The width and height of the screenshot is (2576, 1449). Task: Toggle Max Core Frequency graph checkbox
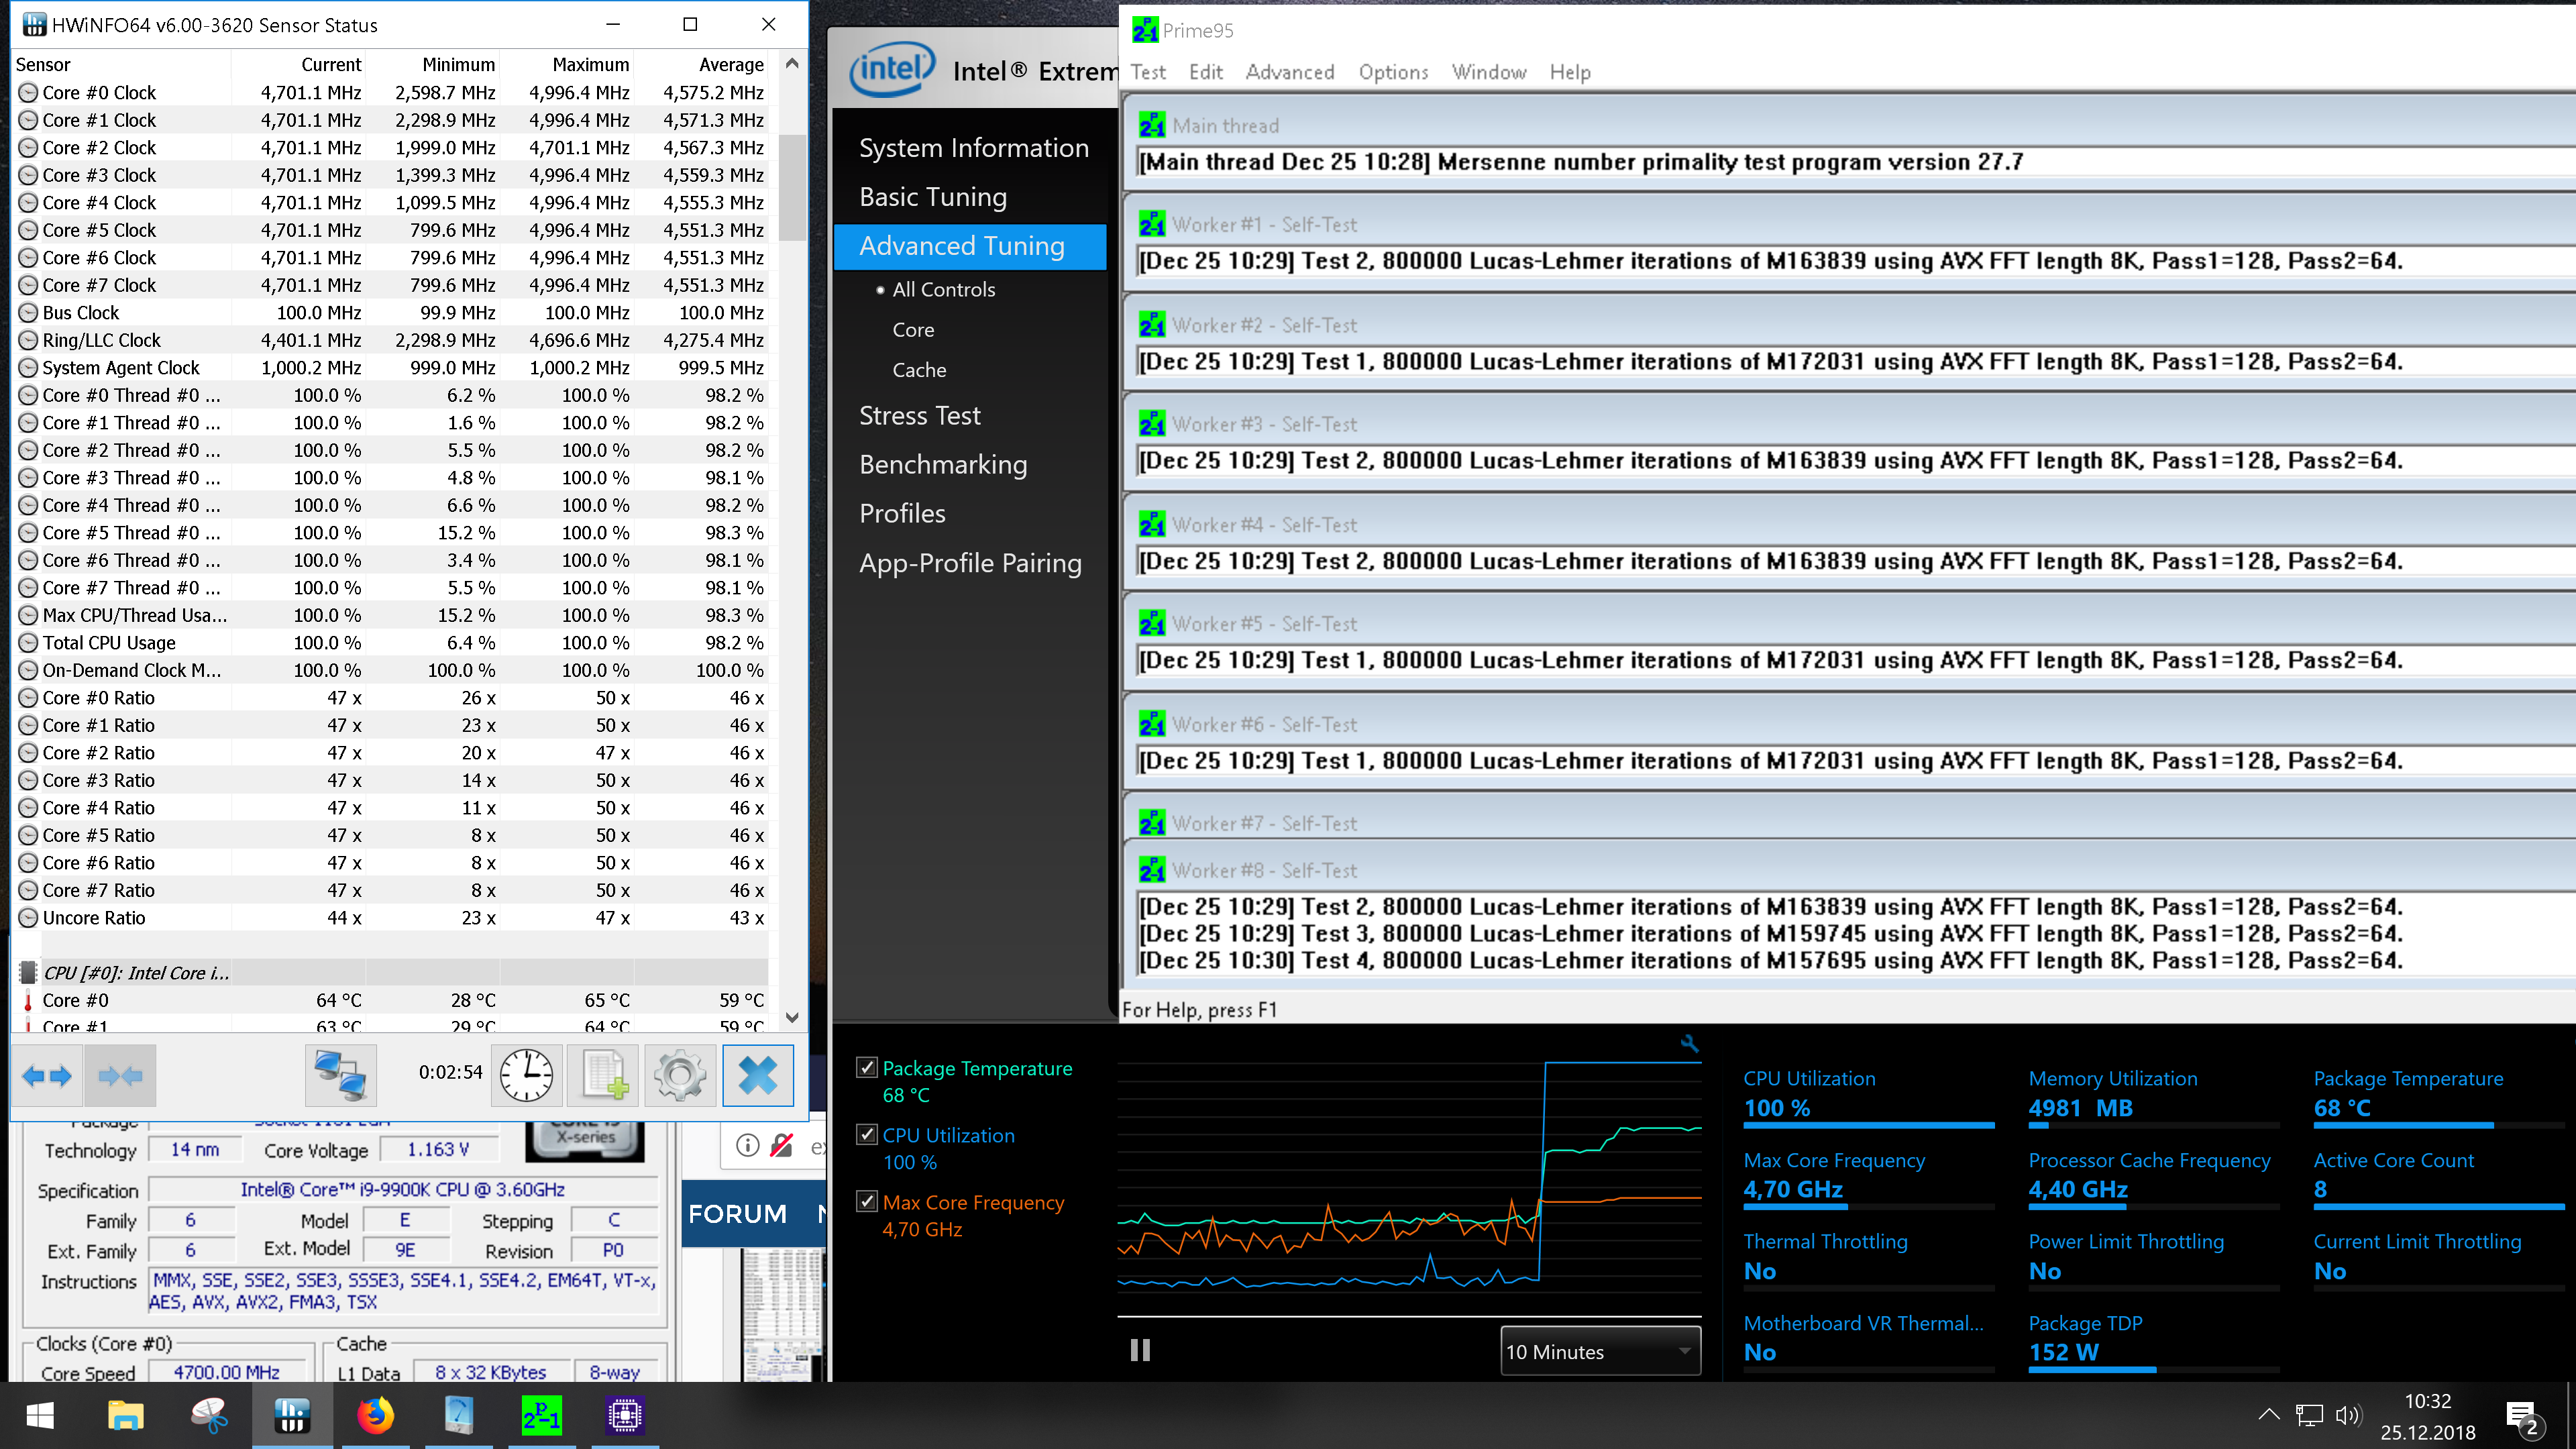pos(867,1201)
